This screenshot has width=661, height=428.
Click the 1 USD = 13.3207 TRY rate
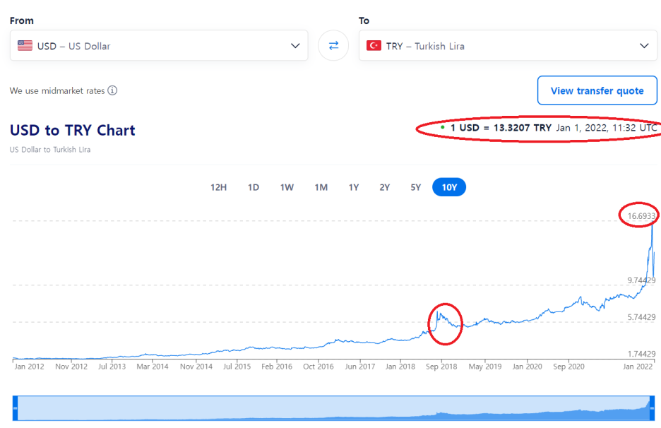coord(501,128)
